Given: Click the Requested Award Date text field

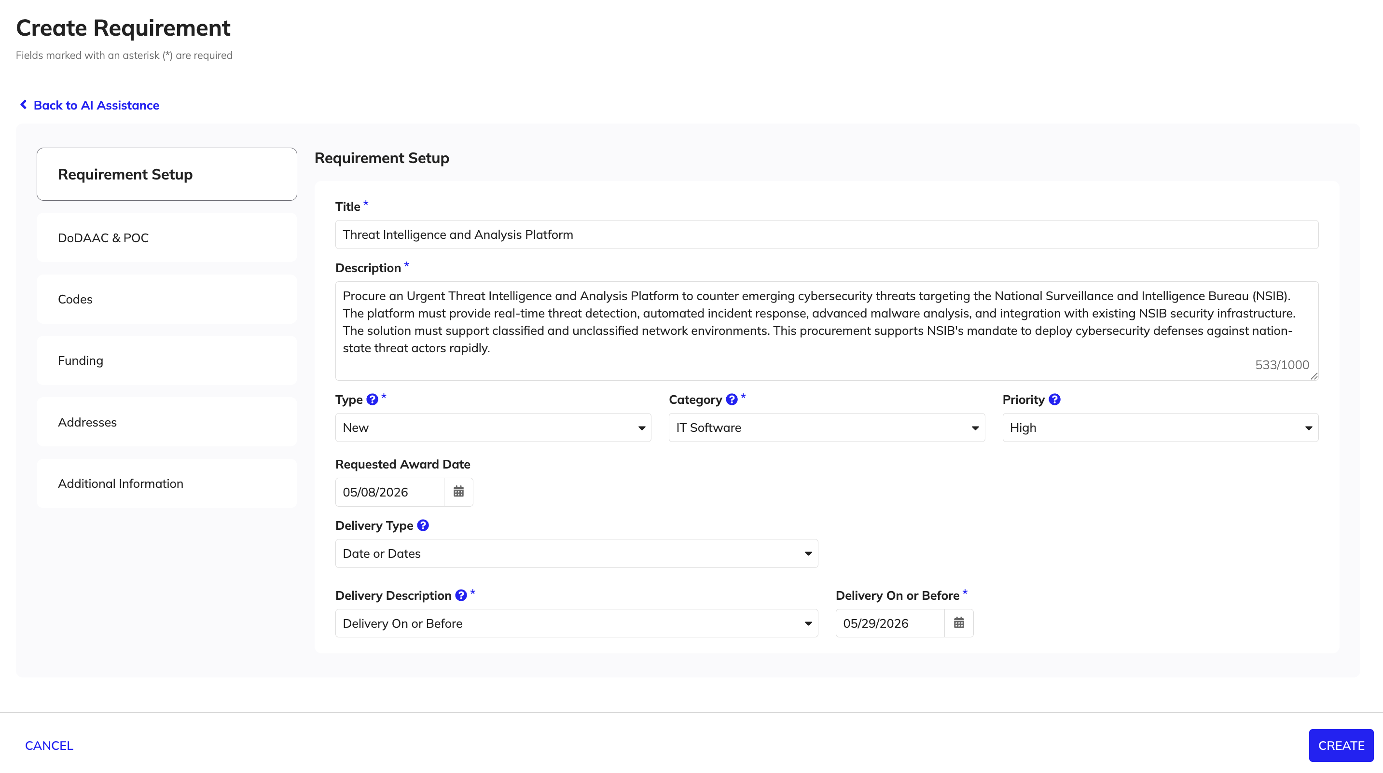Looking at the screenshot, I should click(x=390, y=492).
